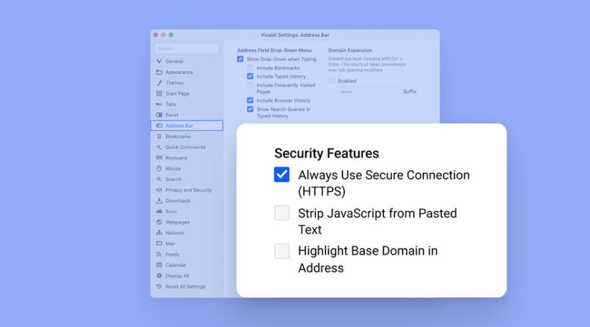The height and width of the screenshot is (327, 590).
Task: Open Downloads settings label
Action: point(178,201)
